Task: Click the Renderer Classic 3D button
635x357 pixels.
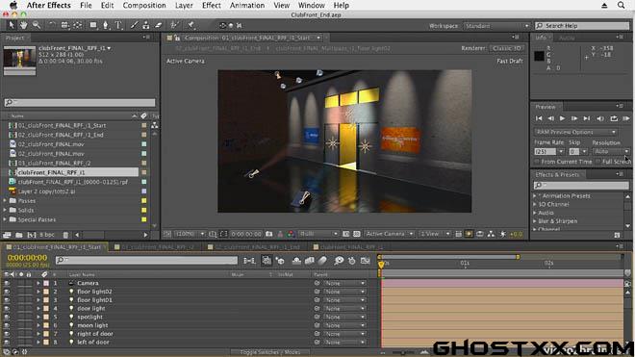Action: [507, 48]
